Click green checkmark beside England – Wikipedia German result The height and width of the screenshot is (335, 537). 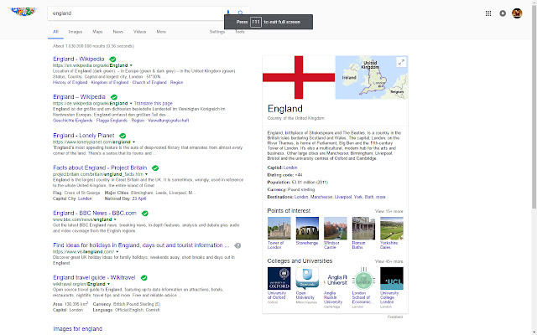point(114,97)
